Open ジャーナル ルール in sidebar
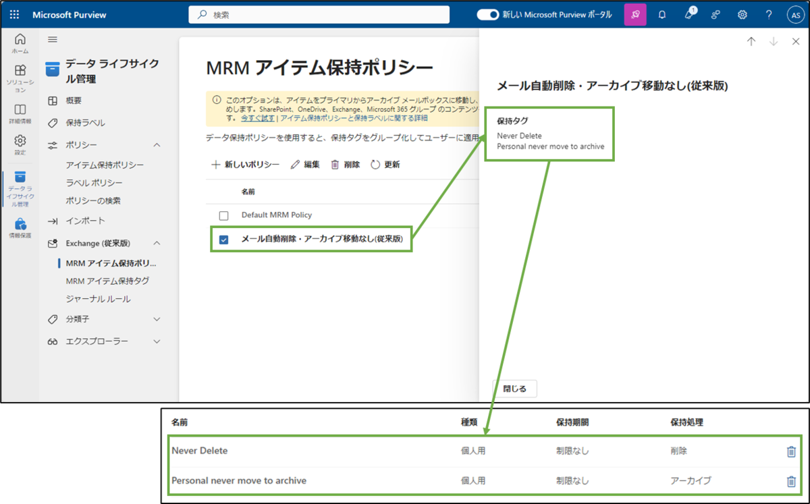This screenshot has width=810, height=504. [x=98, y=299]
